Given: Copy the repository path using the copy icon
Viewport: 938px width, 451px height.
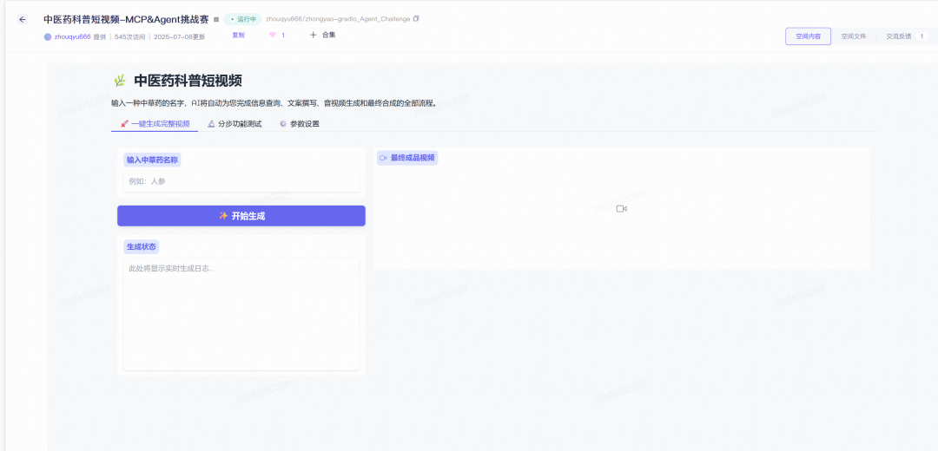Looking at the screenshot, I should tap(416, 18).
